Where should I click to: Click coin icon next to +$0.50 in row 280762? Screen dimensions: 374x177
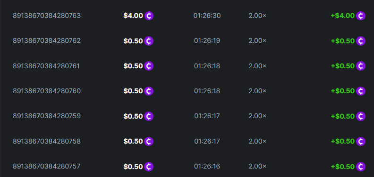tap(361, 41)
